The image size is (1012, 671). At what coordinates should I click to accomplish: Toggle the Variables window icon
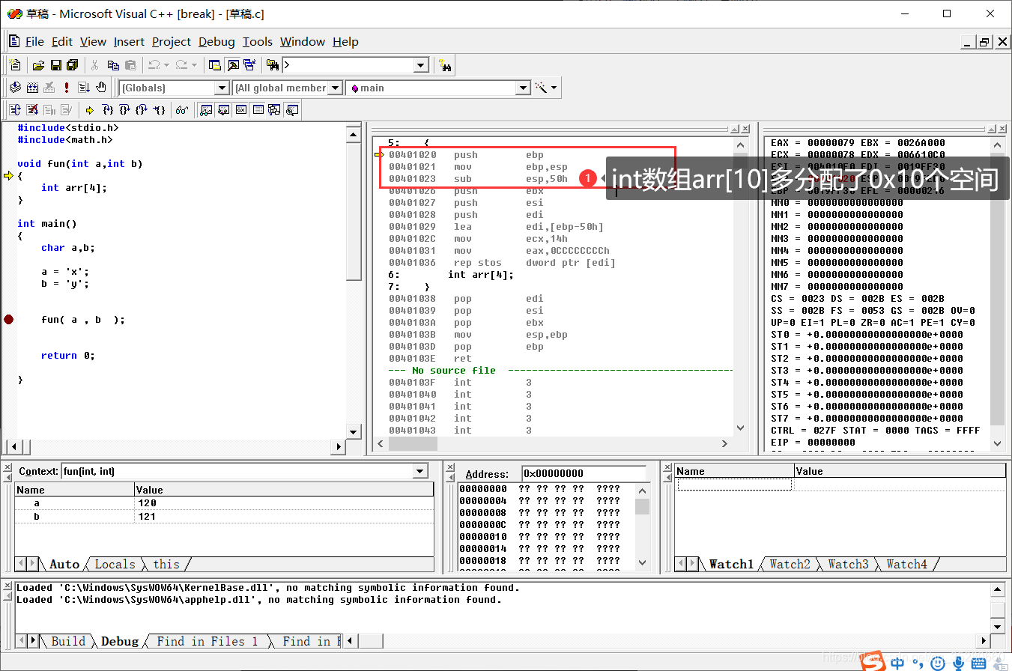pos(223,110)
